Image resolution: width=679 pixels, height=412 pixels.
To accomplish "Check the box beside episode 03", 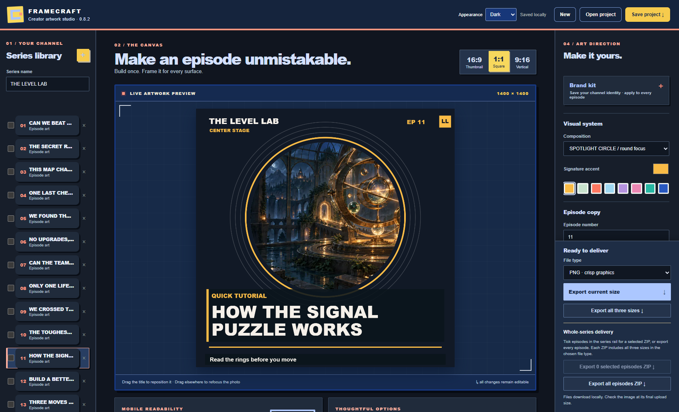I will pos(11,172).
